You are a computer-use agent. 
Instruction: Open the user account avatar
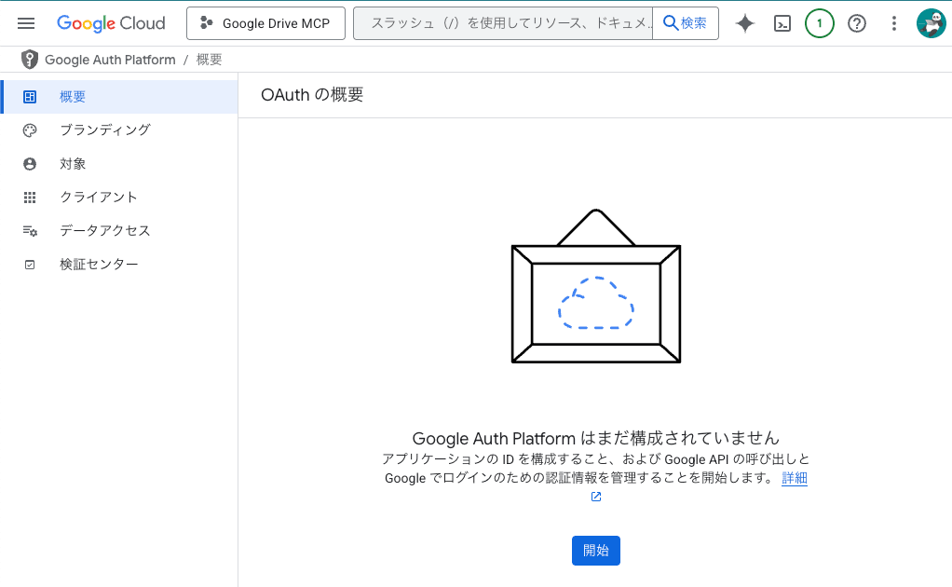(931, 23)
